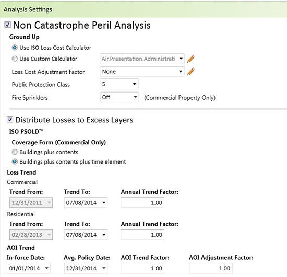This screenshot has width=287, height=277.
Task: Click the Ground Up heading text
Action: 25,37
